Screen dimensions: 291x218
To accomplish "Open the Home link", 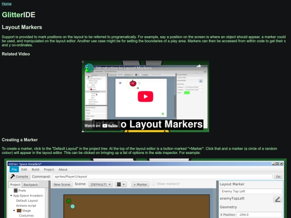I will point(6,4).
